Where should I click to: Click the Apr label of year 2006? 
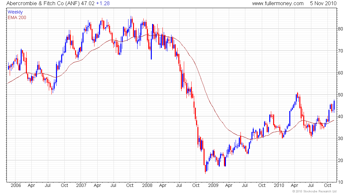[31, 185]
